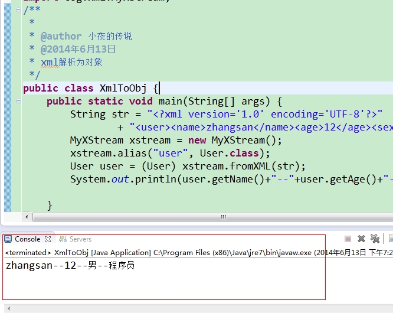393x313 pixels.
Task: Click the editor horizontal scrollbar thumb
Action: coord(213,217)
